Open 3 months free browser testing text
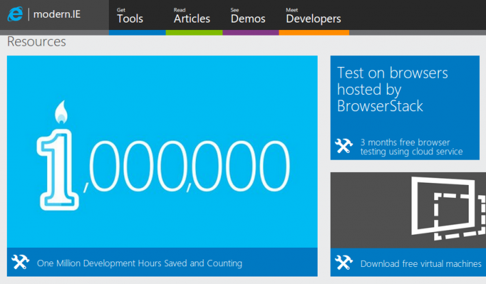The width and height of the screenshot is (486, 284). (x=411, y=147)
